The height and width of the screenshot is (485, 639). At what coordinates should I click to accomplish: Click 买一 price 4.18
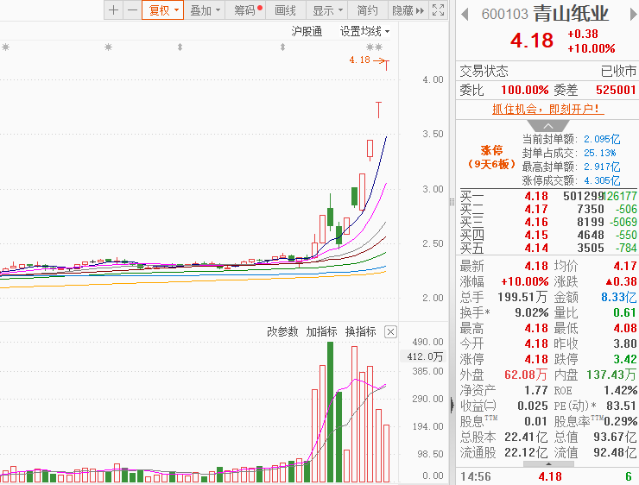click(536, 196)
